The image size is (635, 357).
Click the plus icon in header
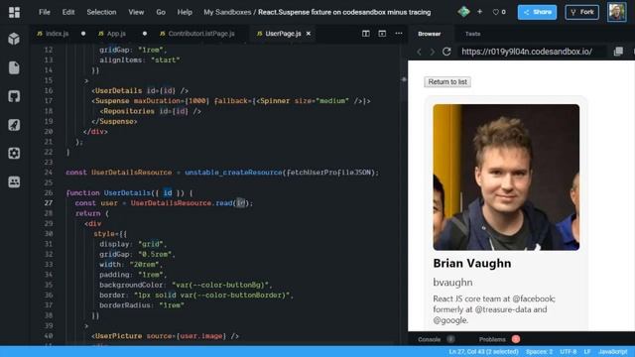click(x=479, y=12)
